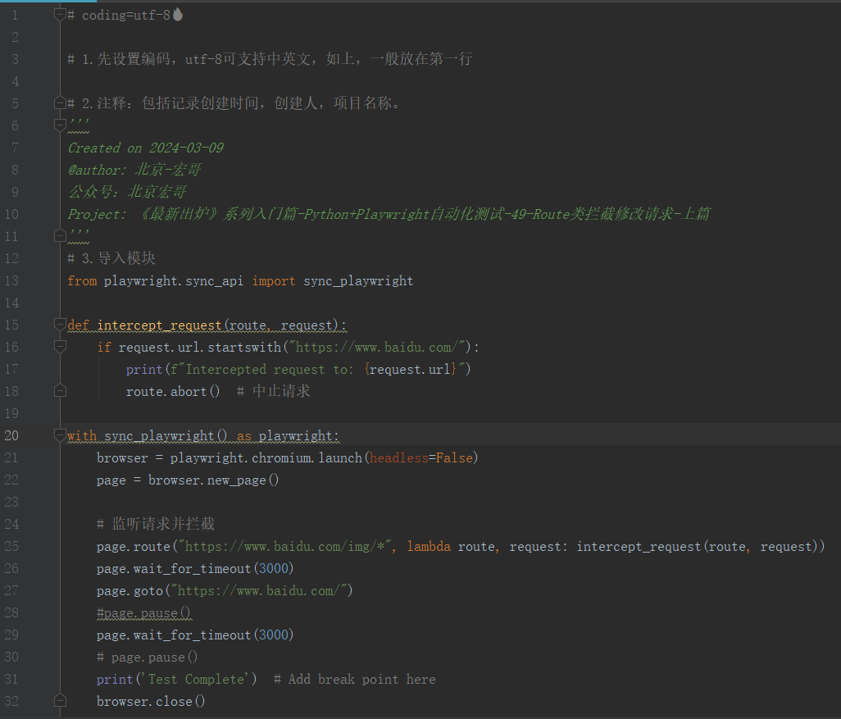Screen dimensions: 841x719
Task: Click line number 17 to set a breakpoint
Action: pyautogui.click(x=12, y=369)
